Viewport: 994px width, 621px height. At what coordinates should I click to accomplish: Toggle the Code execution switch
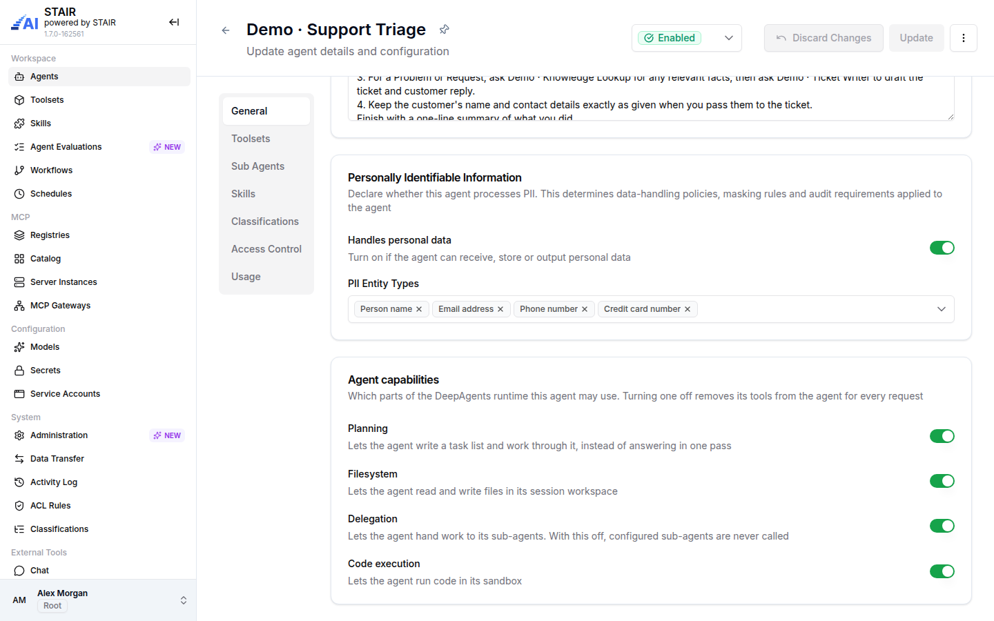click(942, 571)
